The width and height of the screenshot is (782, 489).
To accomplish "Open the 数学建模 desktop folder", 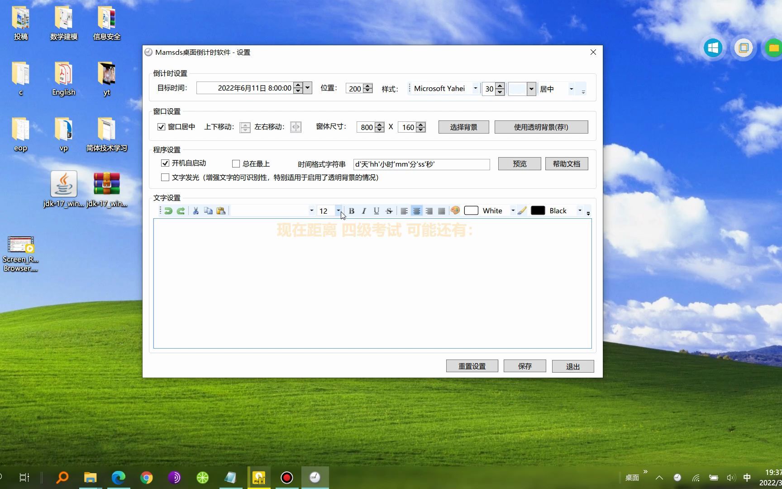I will click(63, 24).
